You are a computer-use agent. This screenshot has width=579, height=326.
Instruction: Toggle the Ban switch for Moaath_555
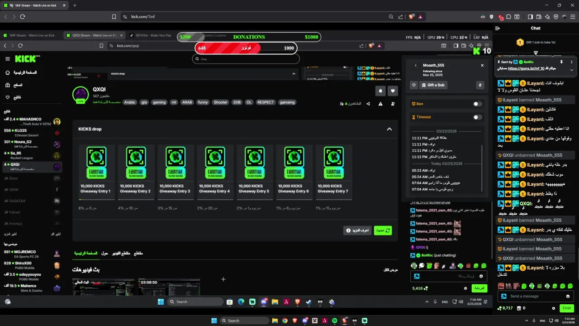[477, 104]
